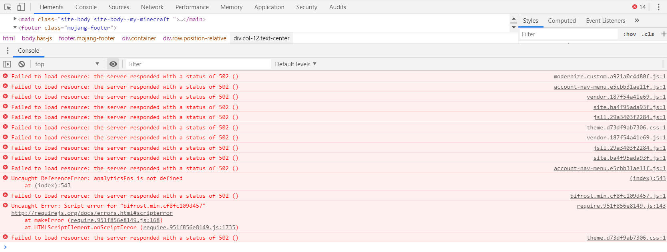
Task: Open the Sources tab
Action: click(119, 7)
